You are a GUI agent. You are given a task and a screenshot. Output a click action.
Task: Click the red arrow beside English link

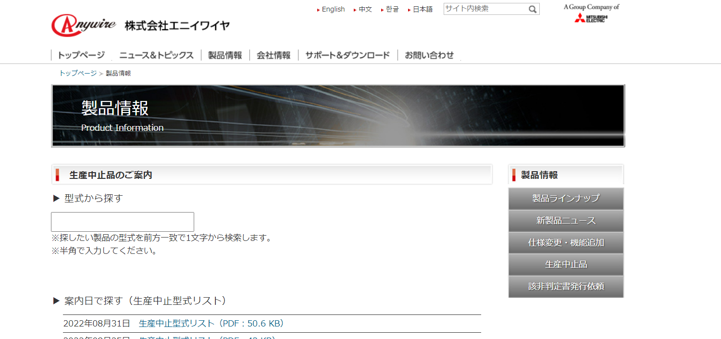tap(318, 9)
